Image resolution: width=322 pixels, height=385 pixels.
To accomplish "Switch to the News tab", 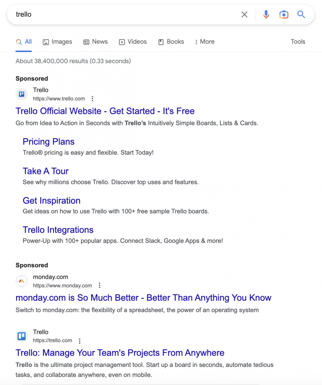I will pyautogui.click(x=95, y=42).
